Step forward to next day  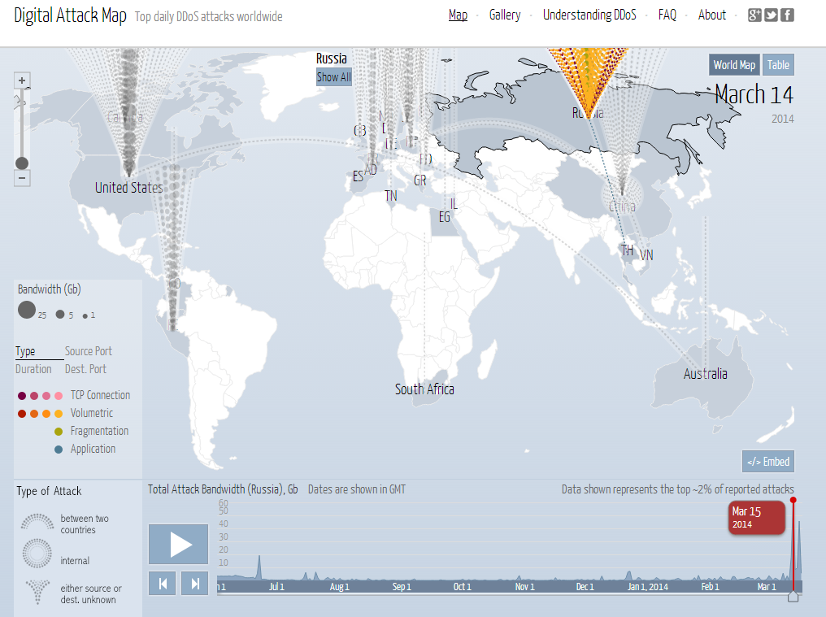coord(195,584)
